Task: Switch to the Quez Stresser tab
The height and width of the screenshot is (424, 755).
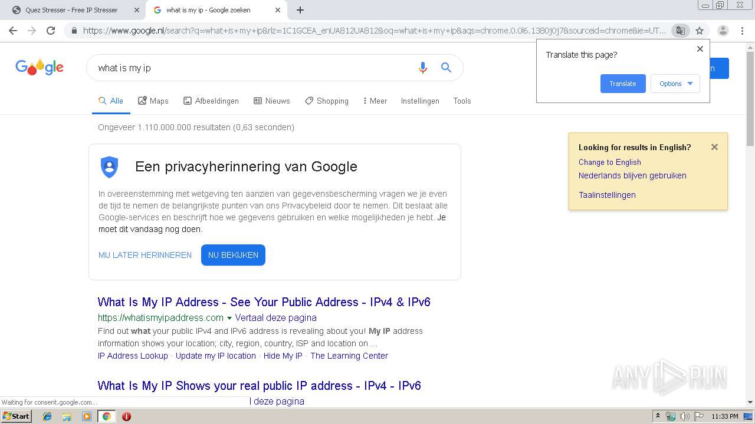Action: click(72, 10)
